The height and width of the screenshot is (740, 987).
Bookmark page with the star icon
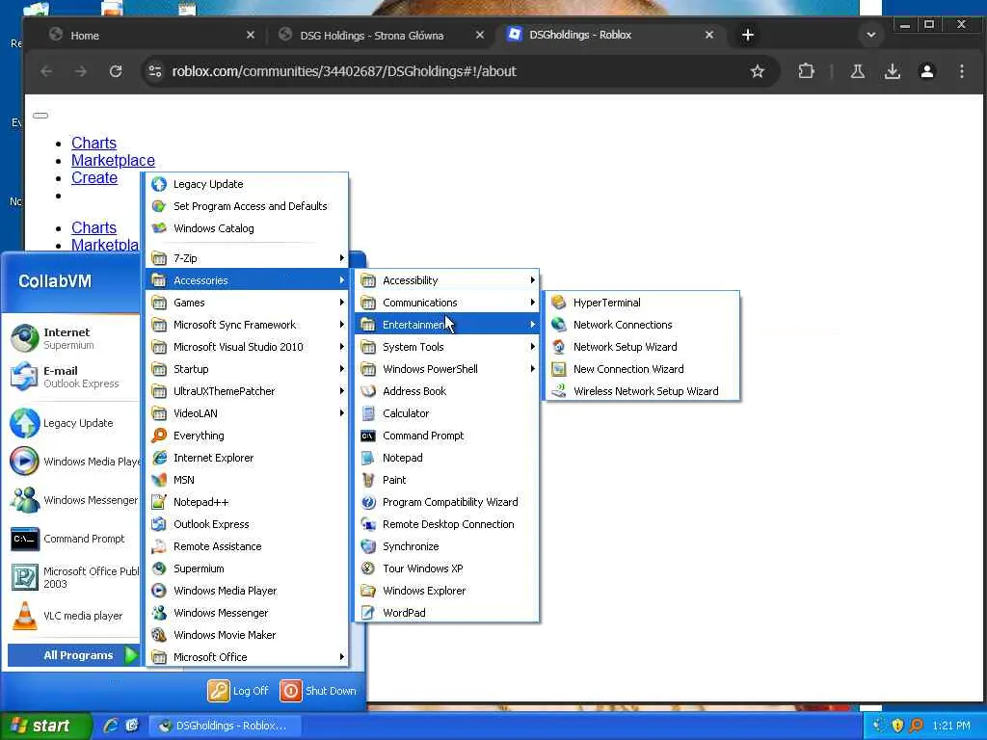(758, 71)
